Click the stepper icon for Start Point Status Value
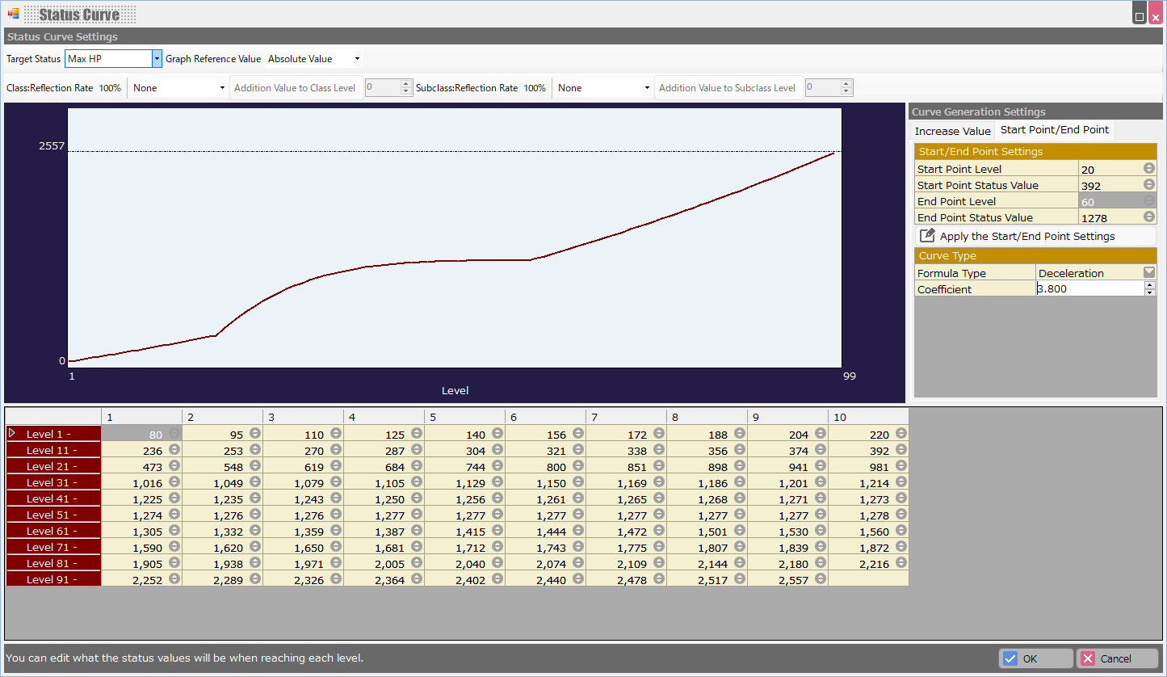The image size is (1167, 677). click(1149, 185)
